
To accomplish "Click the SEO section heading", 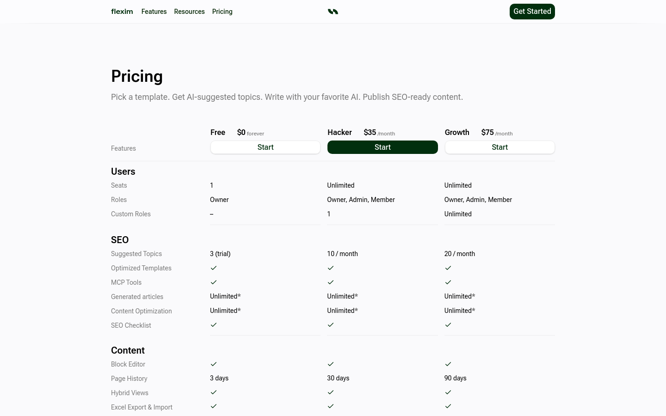I will [x=120, y=240].
